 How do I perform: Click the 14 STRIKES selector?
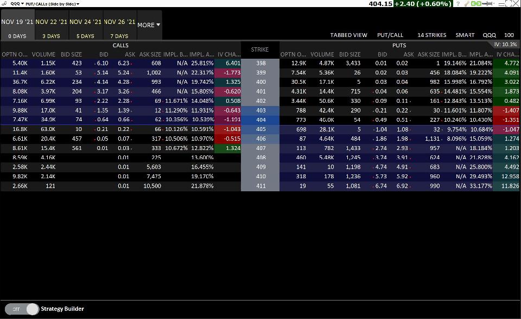[431, 35]
